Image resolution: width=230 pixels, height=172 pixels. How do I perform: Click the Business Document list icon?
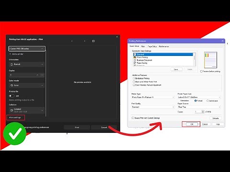(135, 60)
